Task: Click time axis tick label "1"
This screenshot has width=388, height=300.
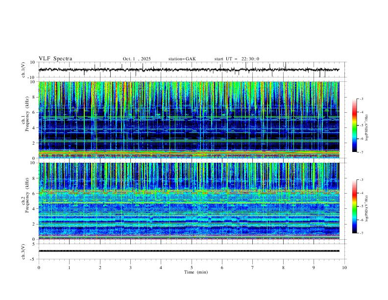Action: pyautogui.click(x=69, y=268)
